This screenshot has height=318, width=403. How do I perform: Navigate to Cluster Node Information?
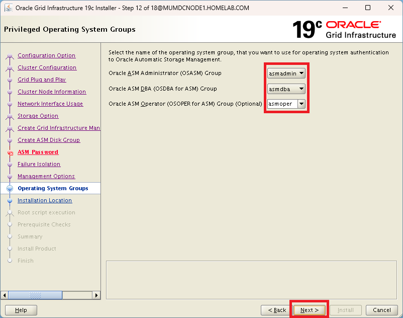click(x=52, y=92)
